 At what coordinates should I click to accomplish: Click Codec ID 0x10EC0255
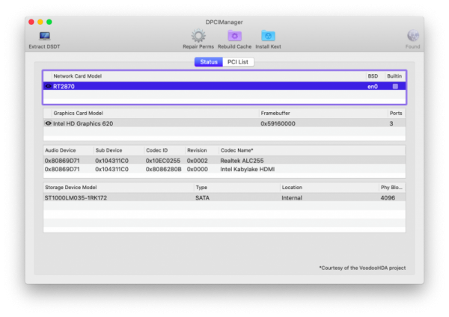pyautogui.click(x=163, y=161)
